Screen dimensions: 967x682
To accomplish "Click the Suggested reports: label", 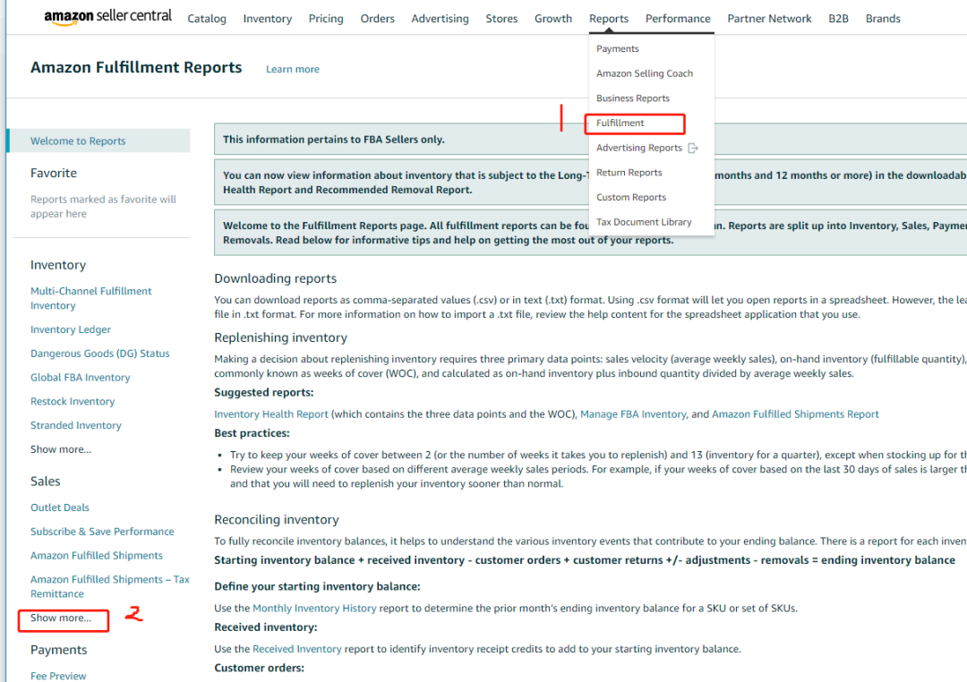I will pos(264,393).
